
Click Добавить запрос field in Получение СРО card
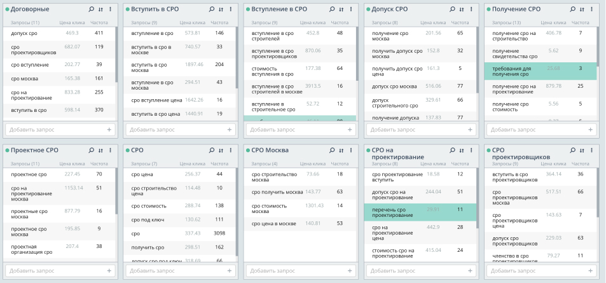534,129
